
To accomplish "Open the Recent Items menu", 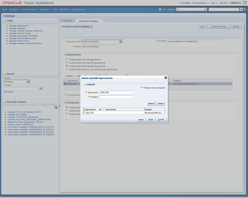I will tap(30, 9).
